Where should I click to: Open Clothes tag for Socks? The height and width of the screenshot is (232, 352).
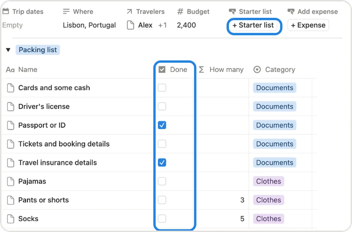pyautogui.click(x=268, y=219)
